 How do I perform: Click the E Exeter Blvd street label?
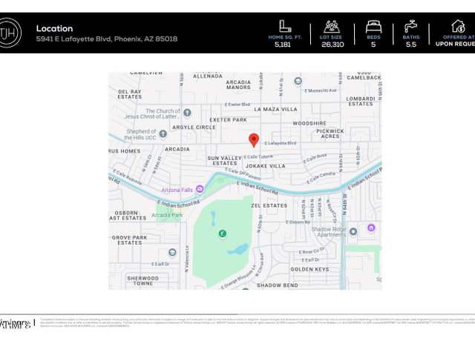[237, 105]
